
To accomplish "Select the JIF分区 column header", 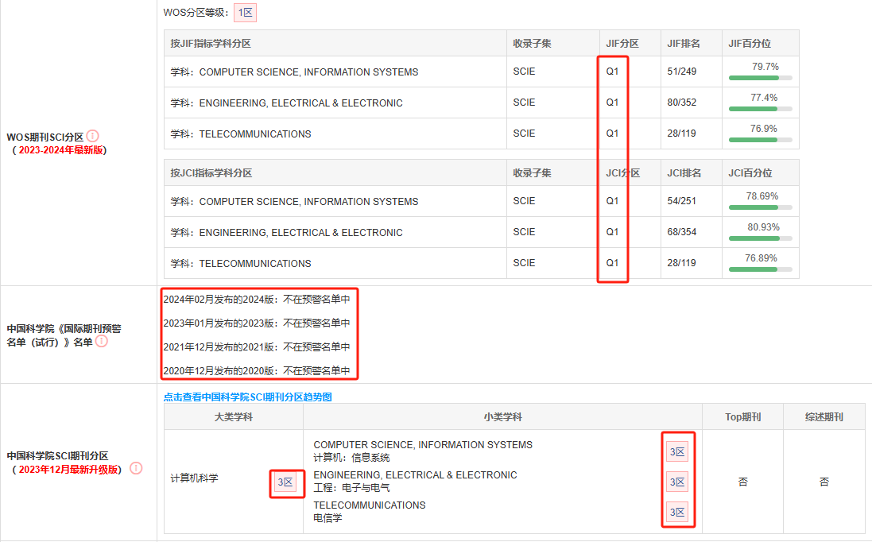I will click(630, 44).
